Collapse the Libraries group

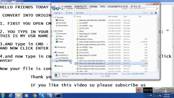tap(54, 31)
